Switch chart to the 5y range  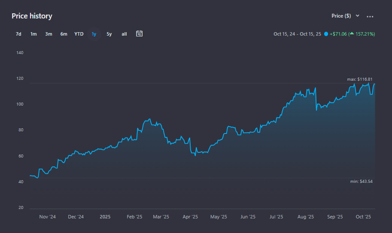tap(109, 34)
